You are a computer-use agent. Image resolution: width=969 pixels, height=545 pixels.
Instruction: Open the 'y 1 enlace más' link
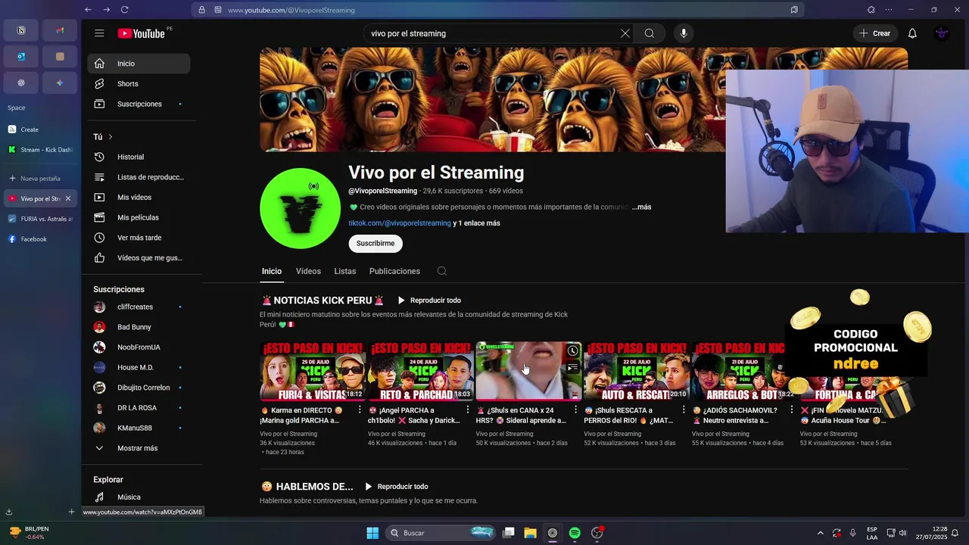click(476, 223)
